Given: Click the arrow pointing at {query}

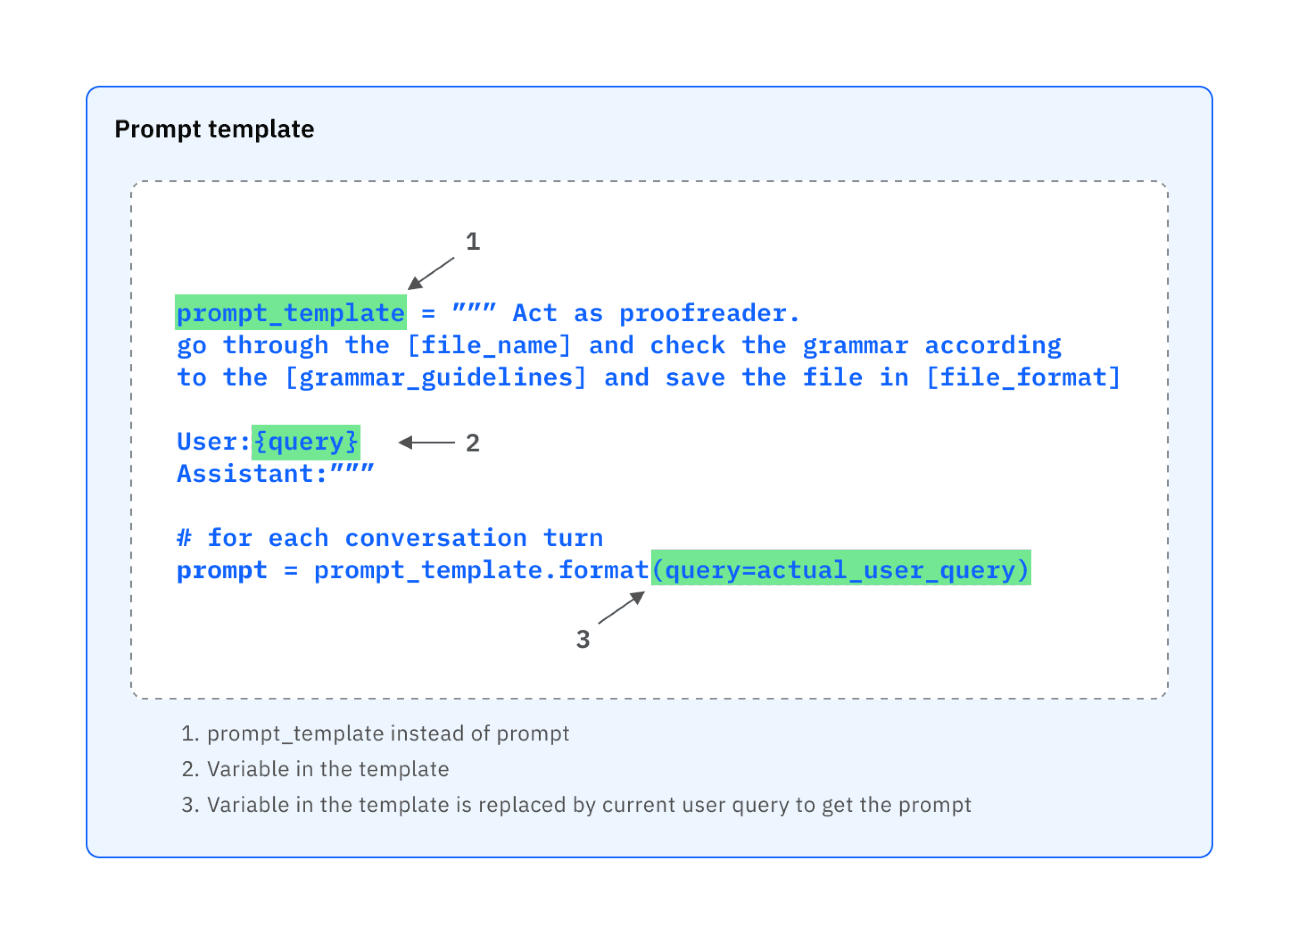Looking at the screenshot, I should click(x=427, y=442).
